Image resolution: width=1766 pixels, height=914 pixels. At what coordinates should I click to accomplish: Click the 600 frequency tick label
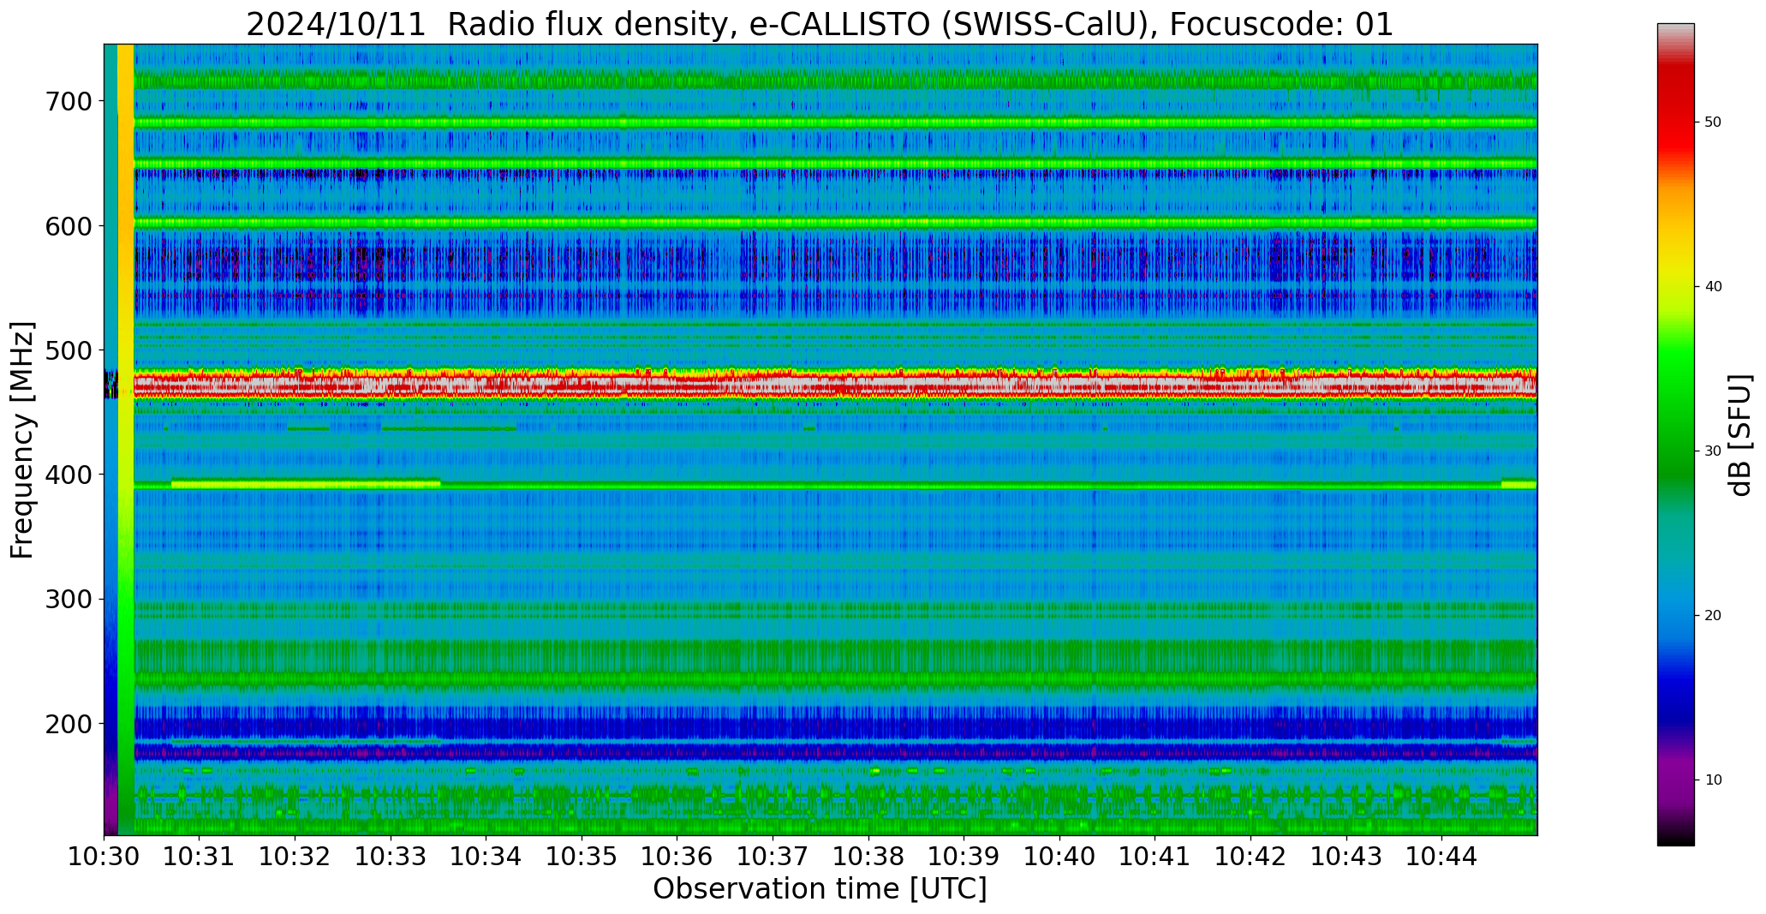click(x=67, y=225)
